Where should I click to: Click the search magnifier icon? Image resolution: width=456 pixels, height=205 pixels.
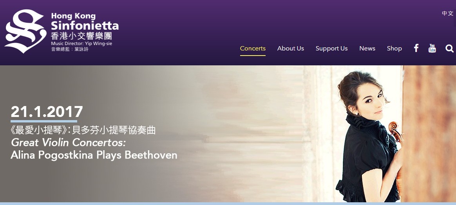450,49
